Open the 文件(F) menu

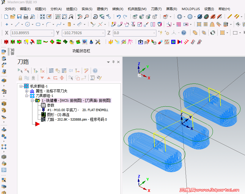click(10, 9)
